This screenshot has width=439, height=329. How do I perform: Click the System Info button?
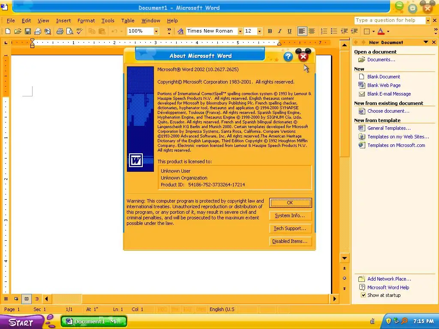290,216
